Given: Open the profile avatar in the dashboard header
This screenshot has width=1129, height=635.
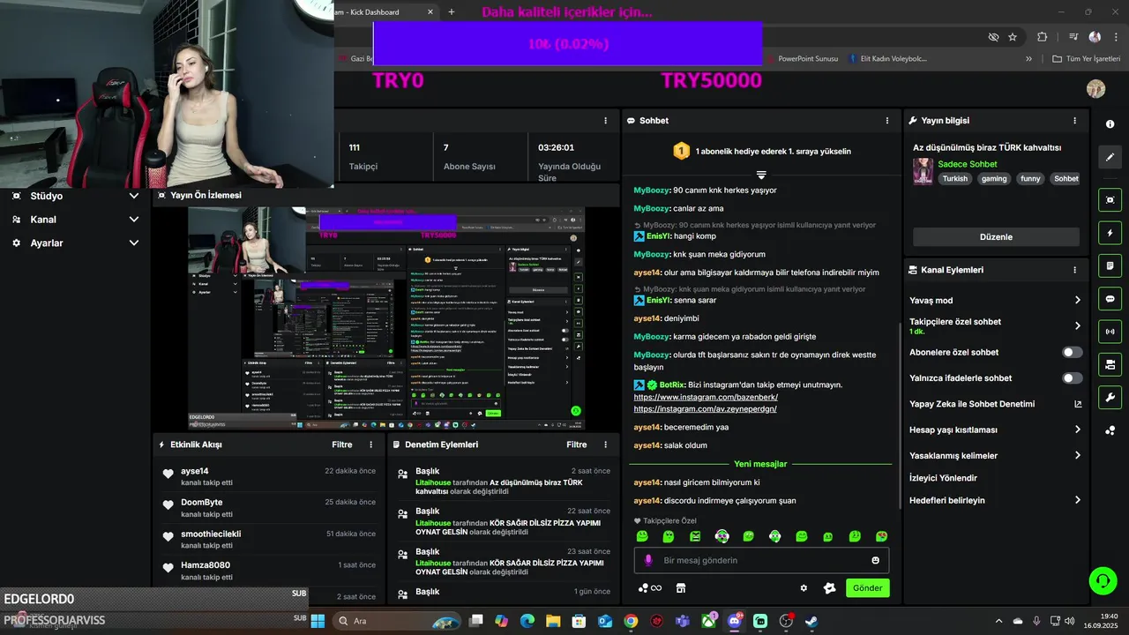Looking at the screenshot, I should (x=1095, y=89).
